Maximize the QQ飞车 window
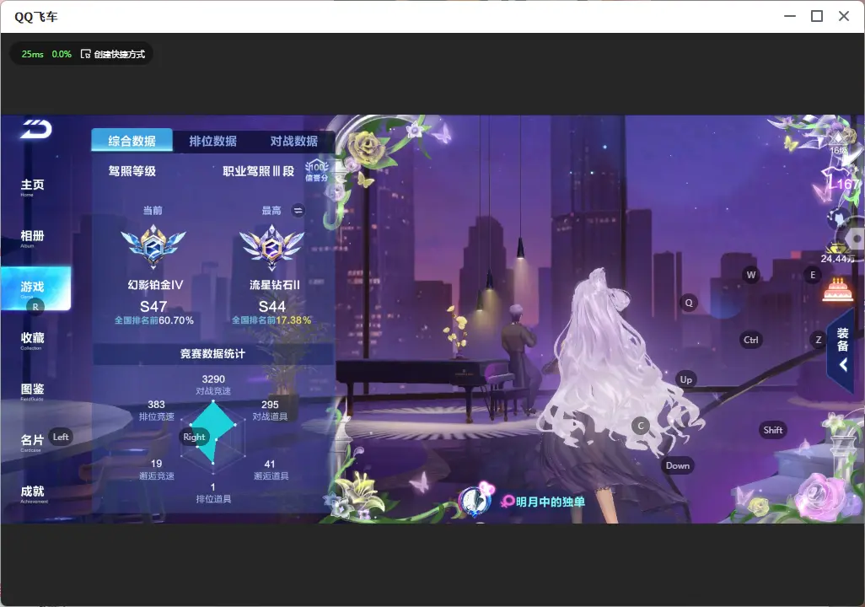This screenshot has height=607, width=865. [817, 16]
